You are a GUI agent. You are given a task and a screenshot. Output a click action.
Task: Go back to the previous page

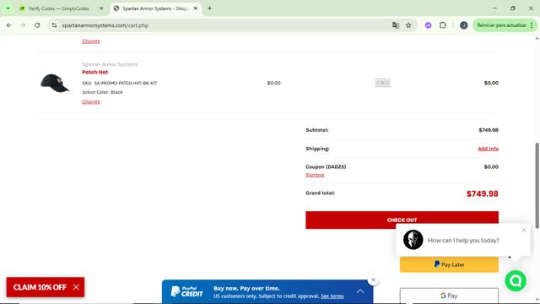(x=9, y=25)
